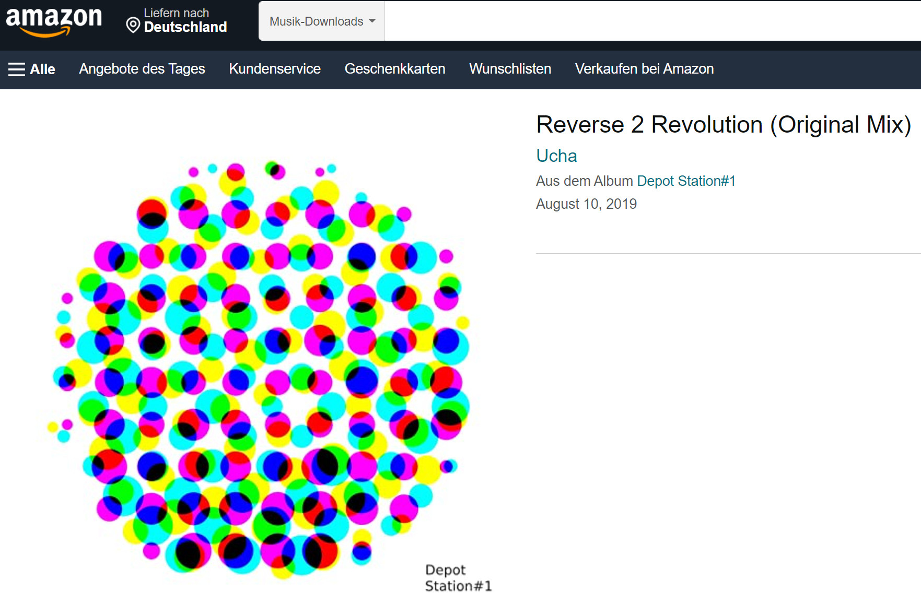Image resolution: width=921 pixels, height=615 pixels.
Task: Click the delivery location pin icon
Action: pyautogui.click(x=133, y=25)
